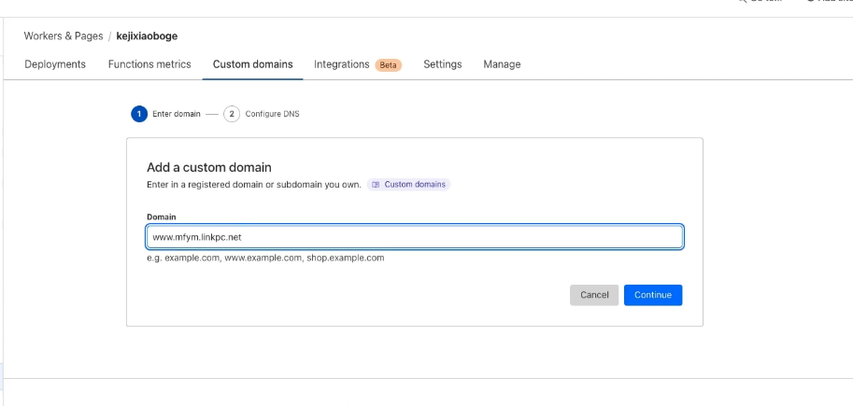The image size is (853, 406).
Task: Switch to the Functions metrics tab
Action: tap(149, 64)
